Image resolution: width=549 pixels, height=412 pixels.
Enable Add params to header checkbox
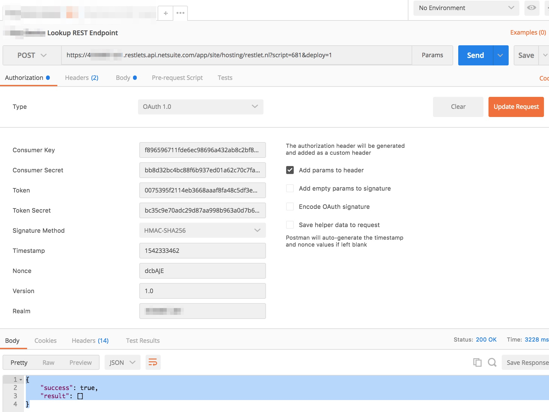290,170
